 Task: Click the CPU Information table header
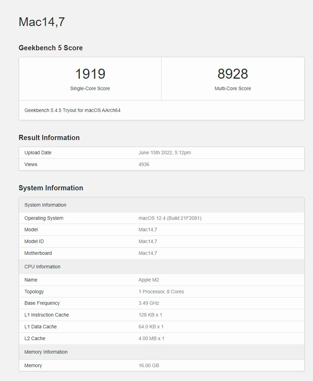[162, 267]
